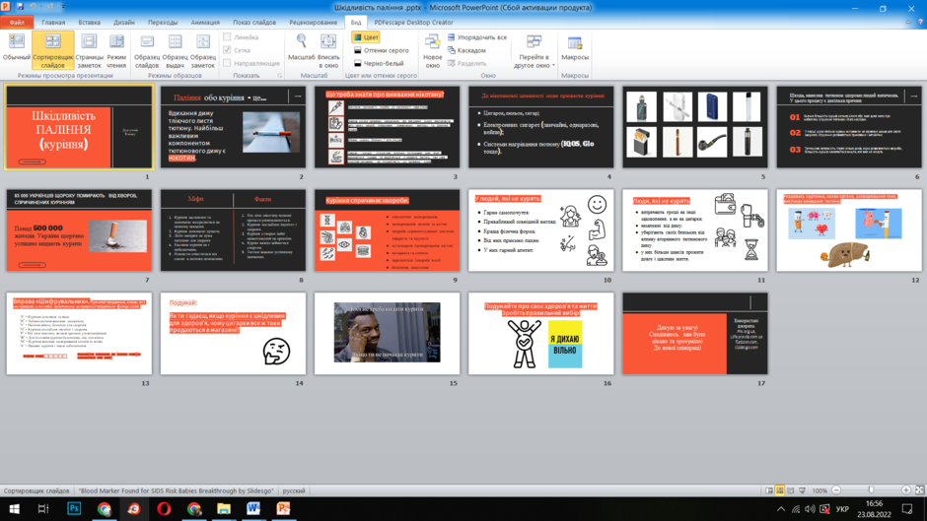Enable the Направляющие guides checkbox
The height and width of the screenshot is (521, 927).
(x=227, y=63)
